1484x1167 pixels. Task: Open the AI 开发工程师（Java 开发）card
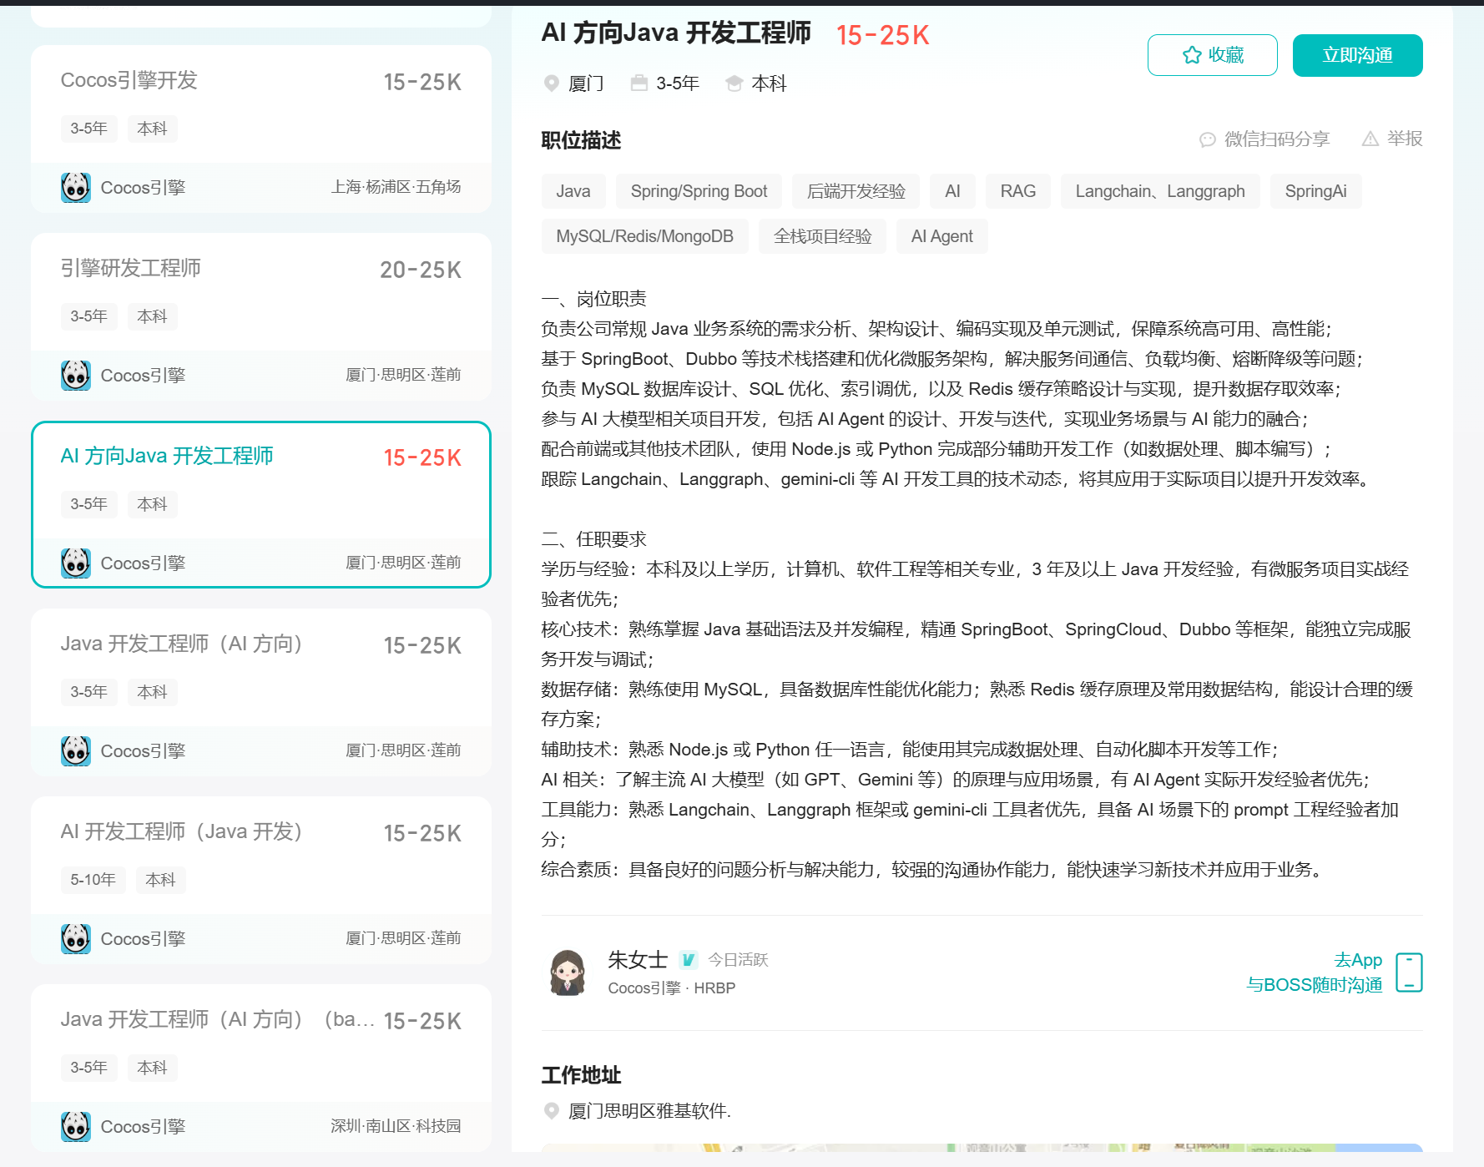point(261,880)
